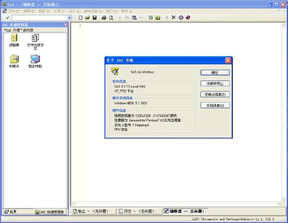Click the Submit running-man icon
The height and width of the screenshot is (223, 288).
click(x=167, y=18)
